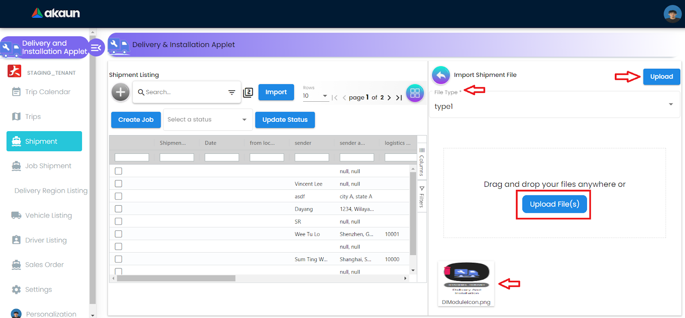The image size is (685, 318).
Task: Click the table vertical scrollbar thumb
Action: [413, 213]
